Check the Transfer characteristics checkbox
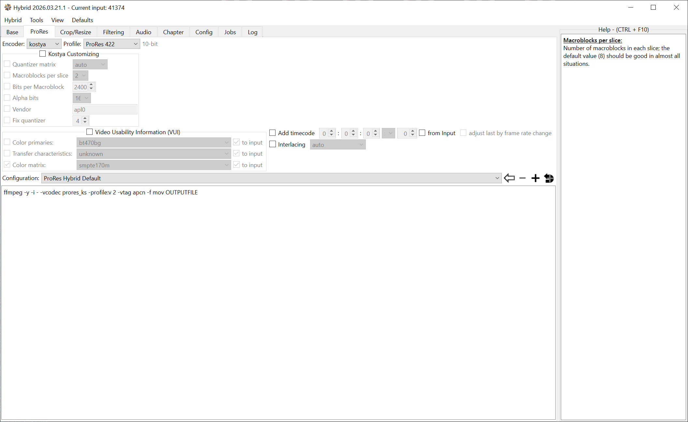 tap(7, 153)
